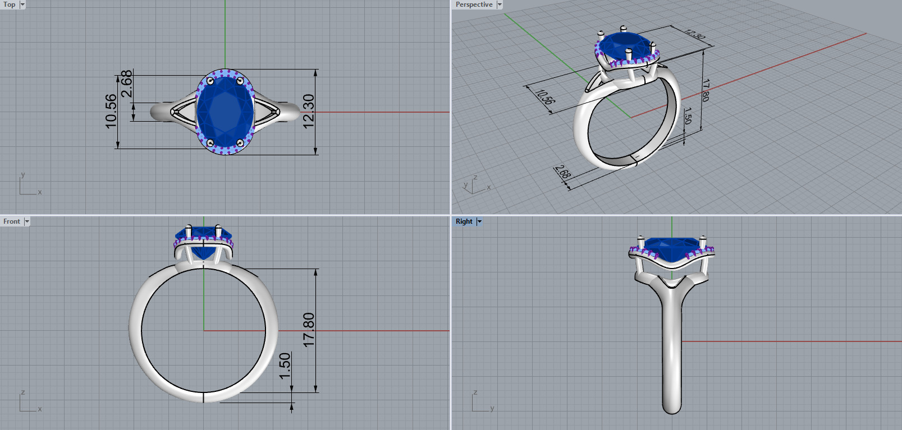Open the Front viewport dropdown arrow
This screenshot has width=902, height=430.
coord(27,221)
